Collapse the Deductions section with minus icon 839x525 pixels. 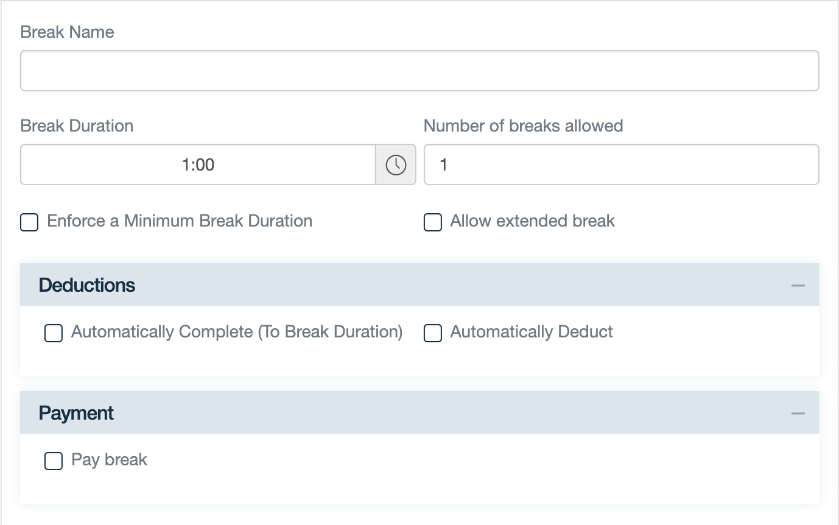pyautogui.click(x=798, y=286)
